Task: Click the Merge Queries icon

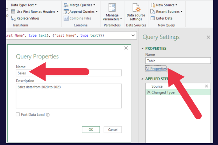Action: [66, 5]
